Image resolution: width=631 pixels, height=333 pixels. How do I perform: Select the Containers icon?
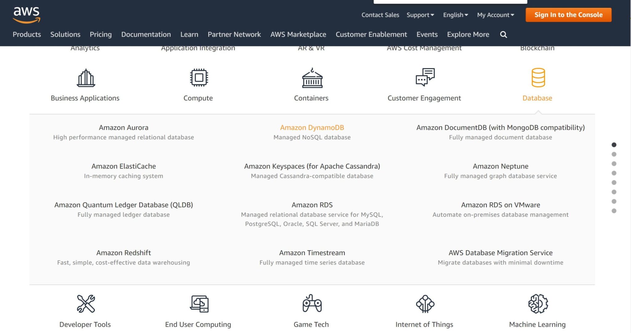point(312,78)
